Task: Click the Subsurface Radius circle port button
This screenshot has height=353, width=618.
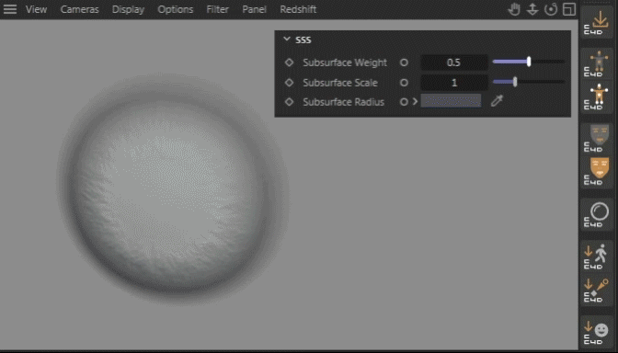Action: coord(404,102)
